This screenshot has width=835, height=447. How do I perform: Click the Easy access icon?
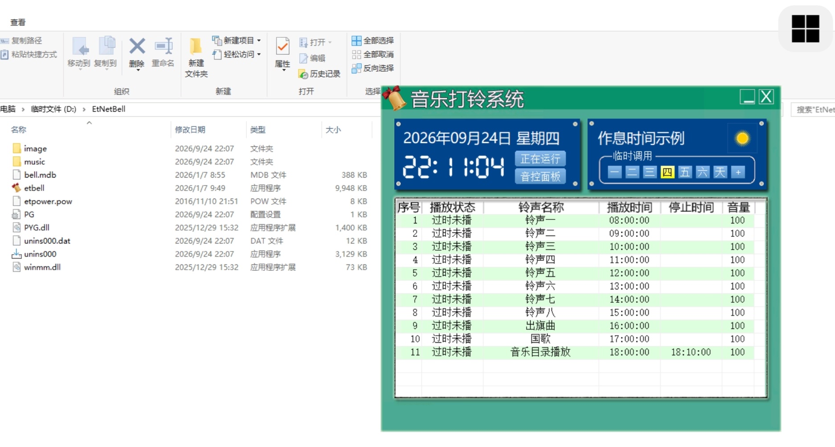[217, 54]
